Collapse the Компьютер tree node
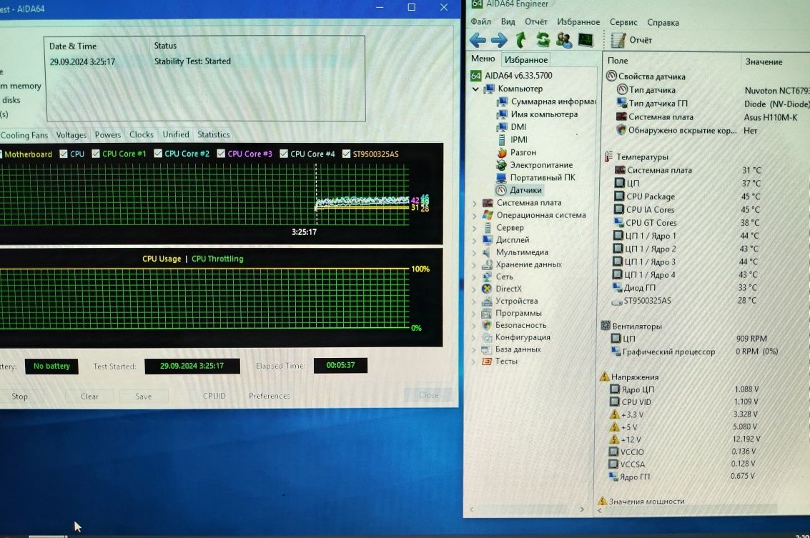 coord(475,89)
